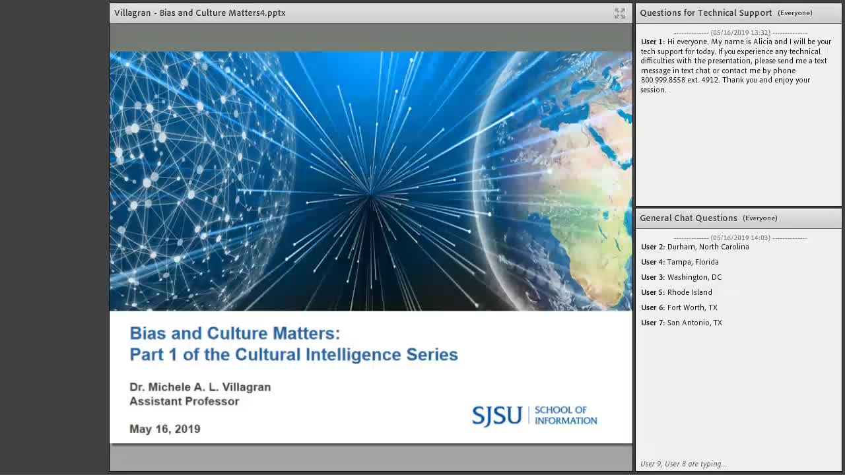Image resolution: width=845 pixels, height=475 pixels.
Task: Click the 14:03 timestamp divider in general chat
Action: 740,237
